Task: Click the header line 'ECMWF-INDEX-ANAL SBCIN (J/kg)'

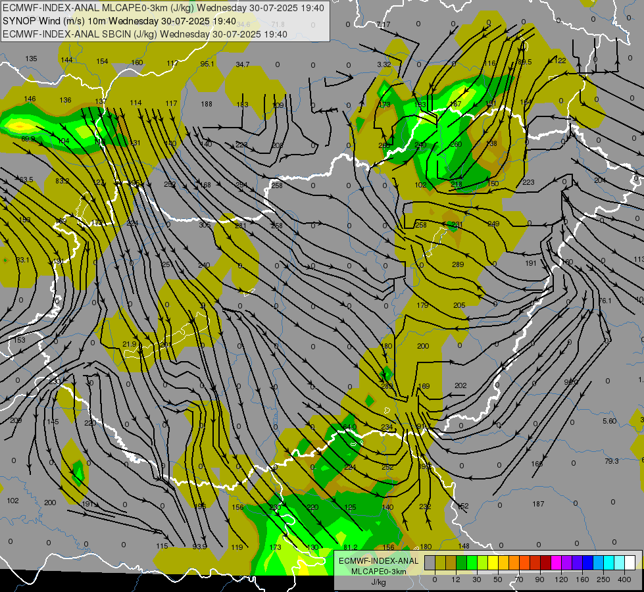Action: click(80, 34)
